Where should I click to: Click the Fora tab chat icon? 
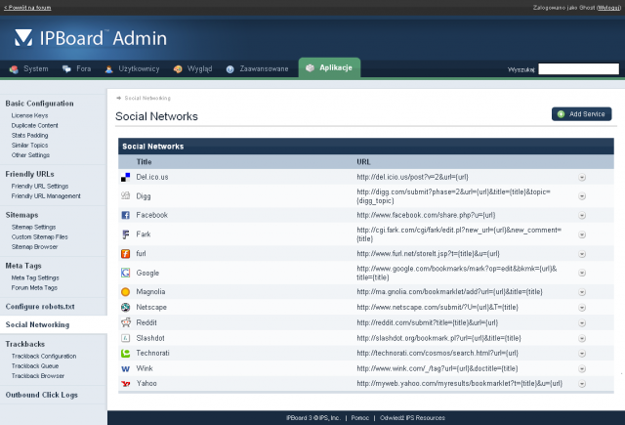click(x=66, y=69)
